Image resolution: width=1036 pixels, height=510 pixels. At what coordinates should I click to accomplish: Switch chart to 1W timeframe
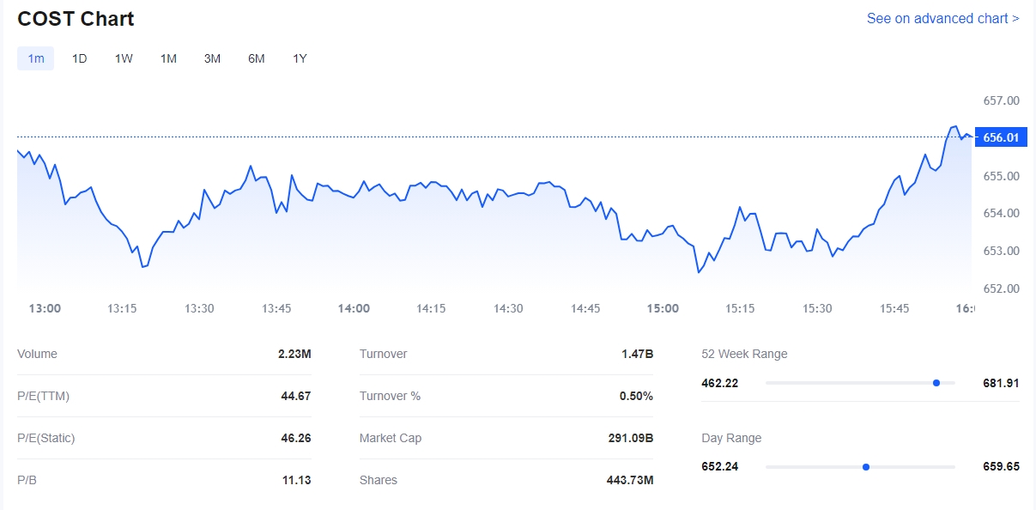pos(124,58)
